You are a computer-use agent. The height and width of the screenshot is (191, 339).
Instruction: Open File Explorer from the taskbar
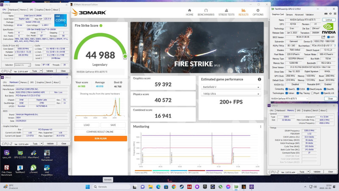click(150, 187)
